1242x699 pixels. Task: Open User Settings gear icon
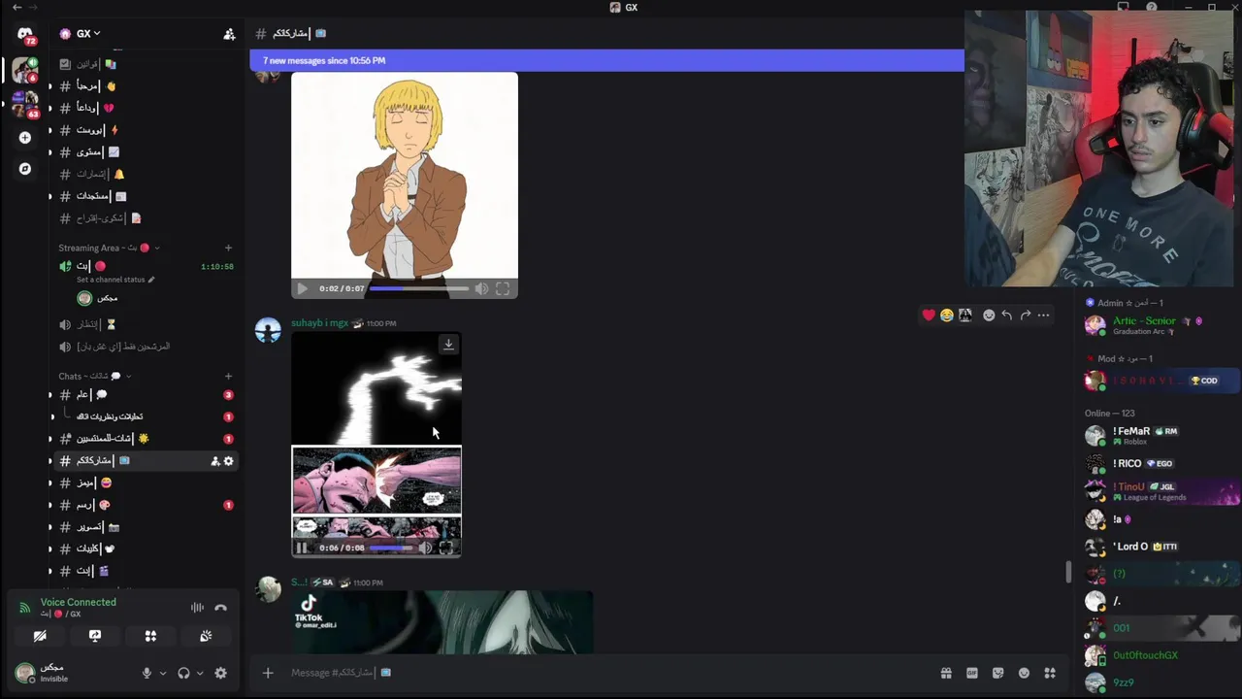(x=220, y=673)
